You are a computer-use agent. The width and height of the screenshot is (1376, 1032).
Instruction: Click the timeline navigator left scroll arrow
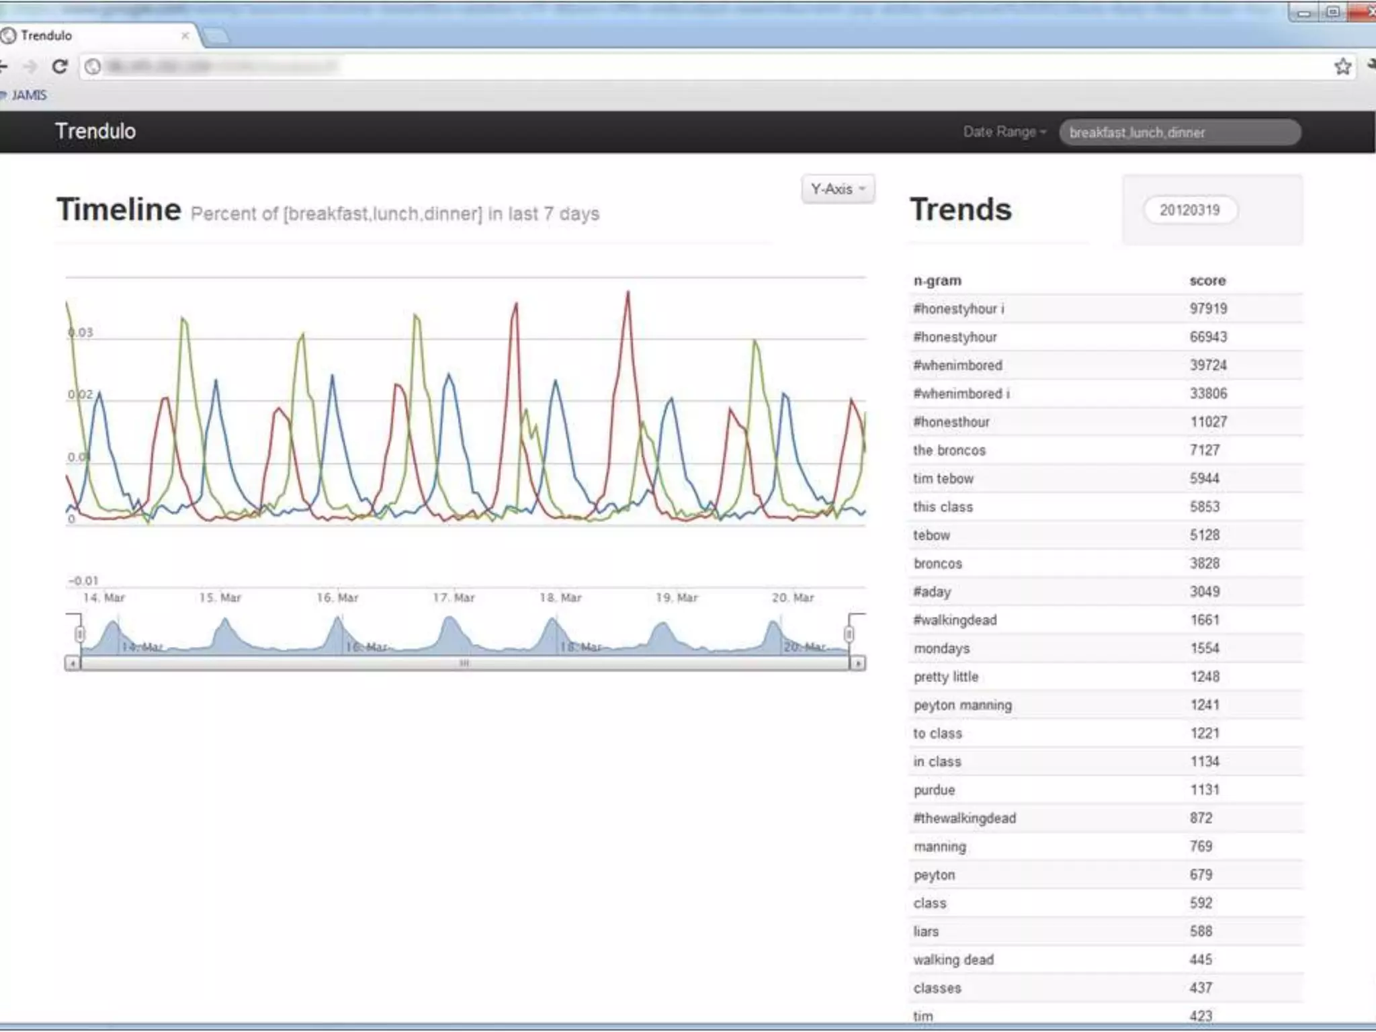click(72, 664)
